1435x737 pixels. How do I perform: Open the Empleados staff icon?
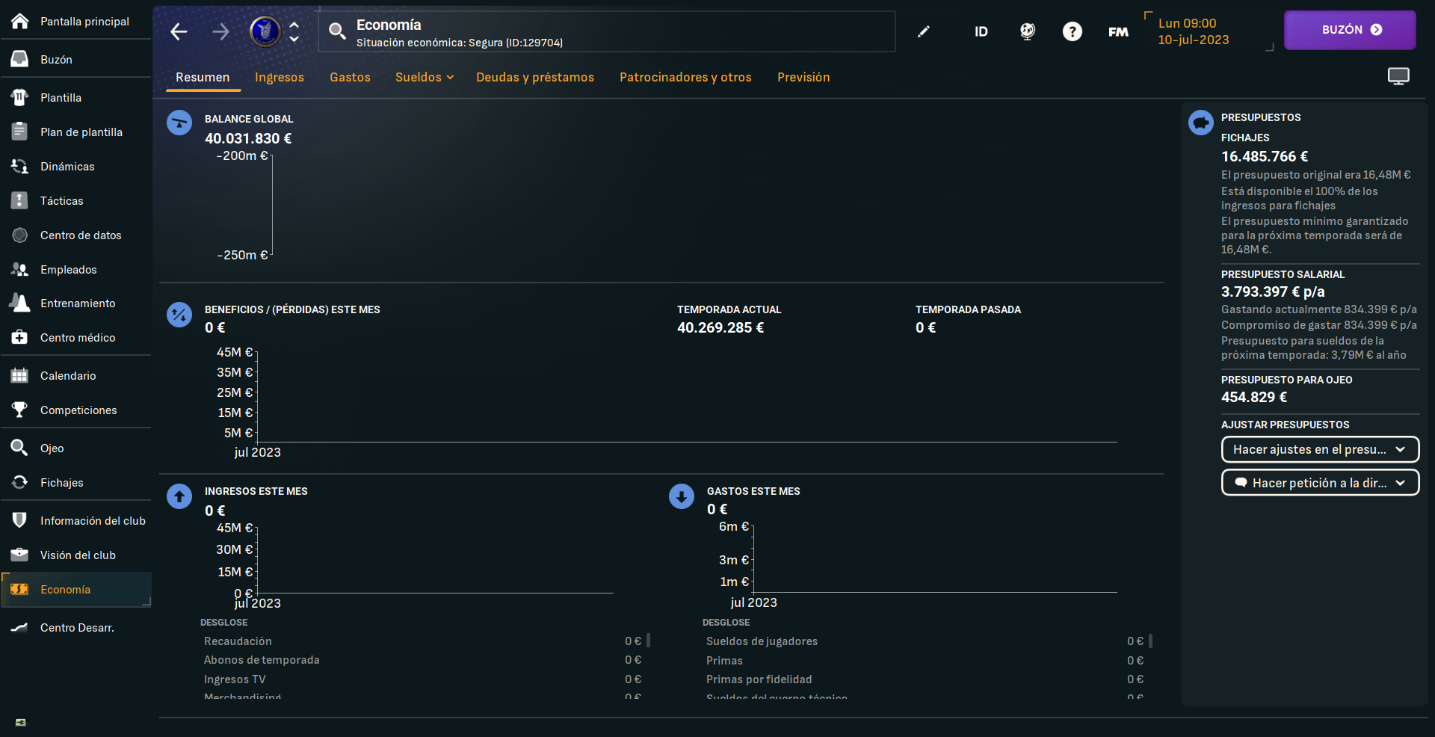[20, 269]
